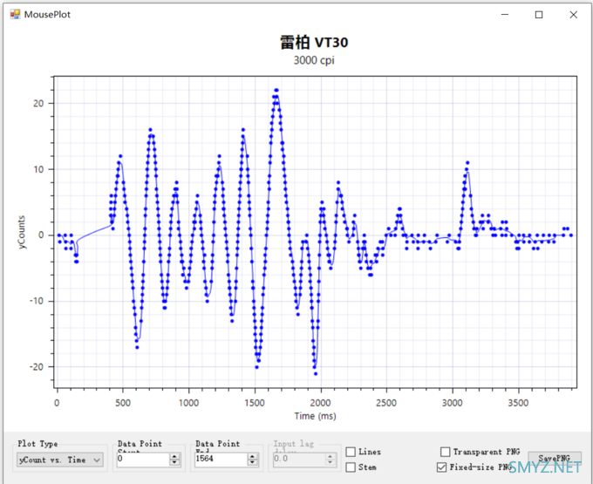Image resolution: width=593 pixels, height=484 pixels.
Task: Decrease Data Point End with down arrow
Action: click(x=252, y=462)
